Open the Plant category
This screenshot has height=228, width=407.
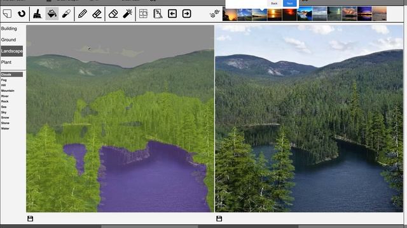[6, 62]
